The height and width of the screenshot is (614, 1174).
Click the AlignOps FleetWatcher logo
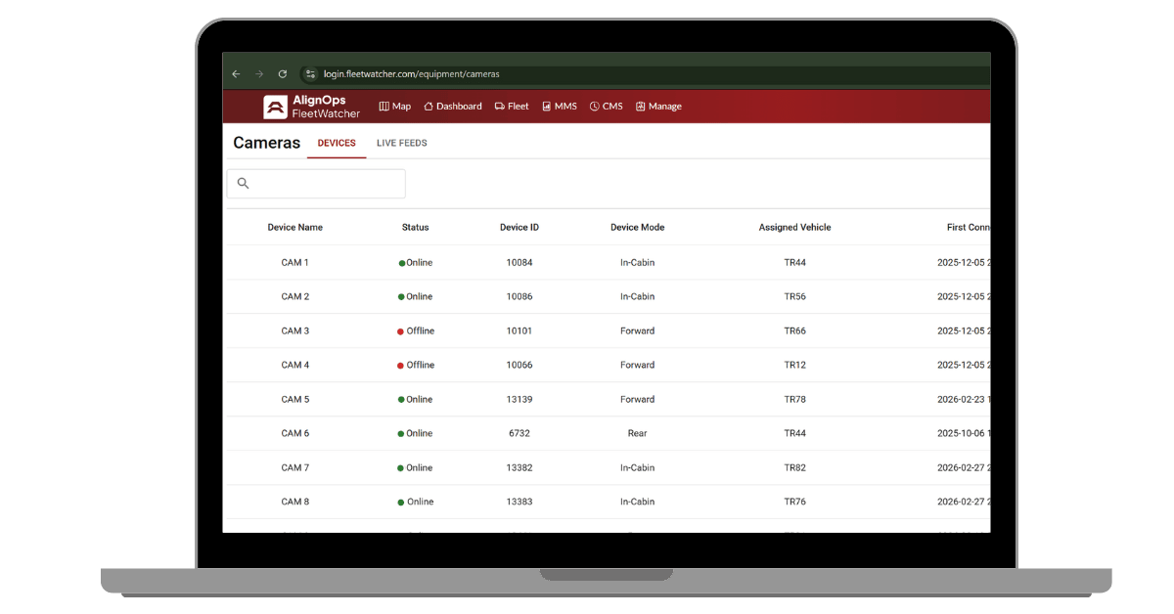click(312, 107)
